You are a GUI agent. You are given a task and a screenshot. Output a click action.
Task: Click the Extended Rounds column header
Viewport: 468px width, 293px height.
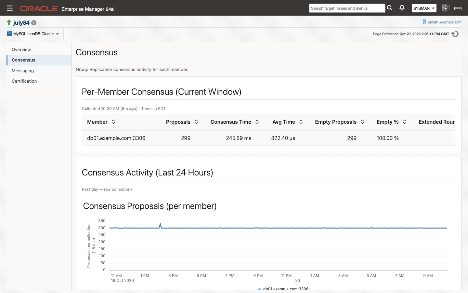(x=437, y=122)
